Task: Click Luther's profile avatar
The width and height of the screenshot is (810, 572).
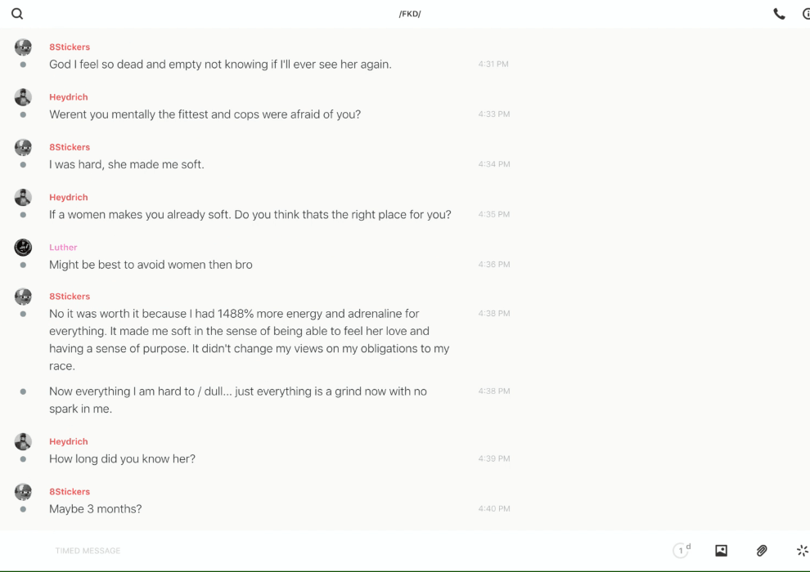Action: 23,247
